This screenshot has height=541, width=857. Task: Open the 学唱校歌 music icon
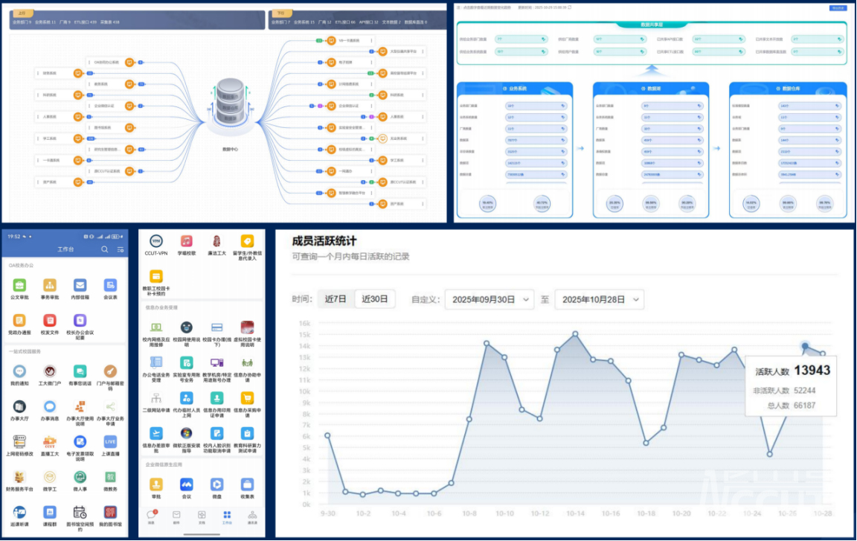tap(187, 242)
